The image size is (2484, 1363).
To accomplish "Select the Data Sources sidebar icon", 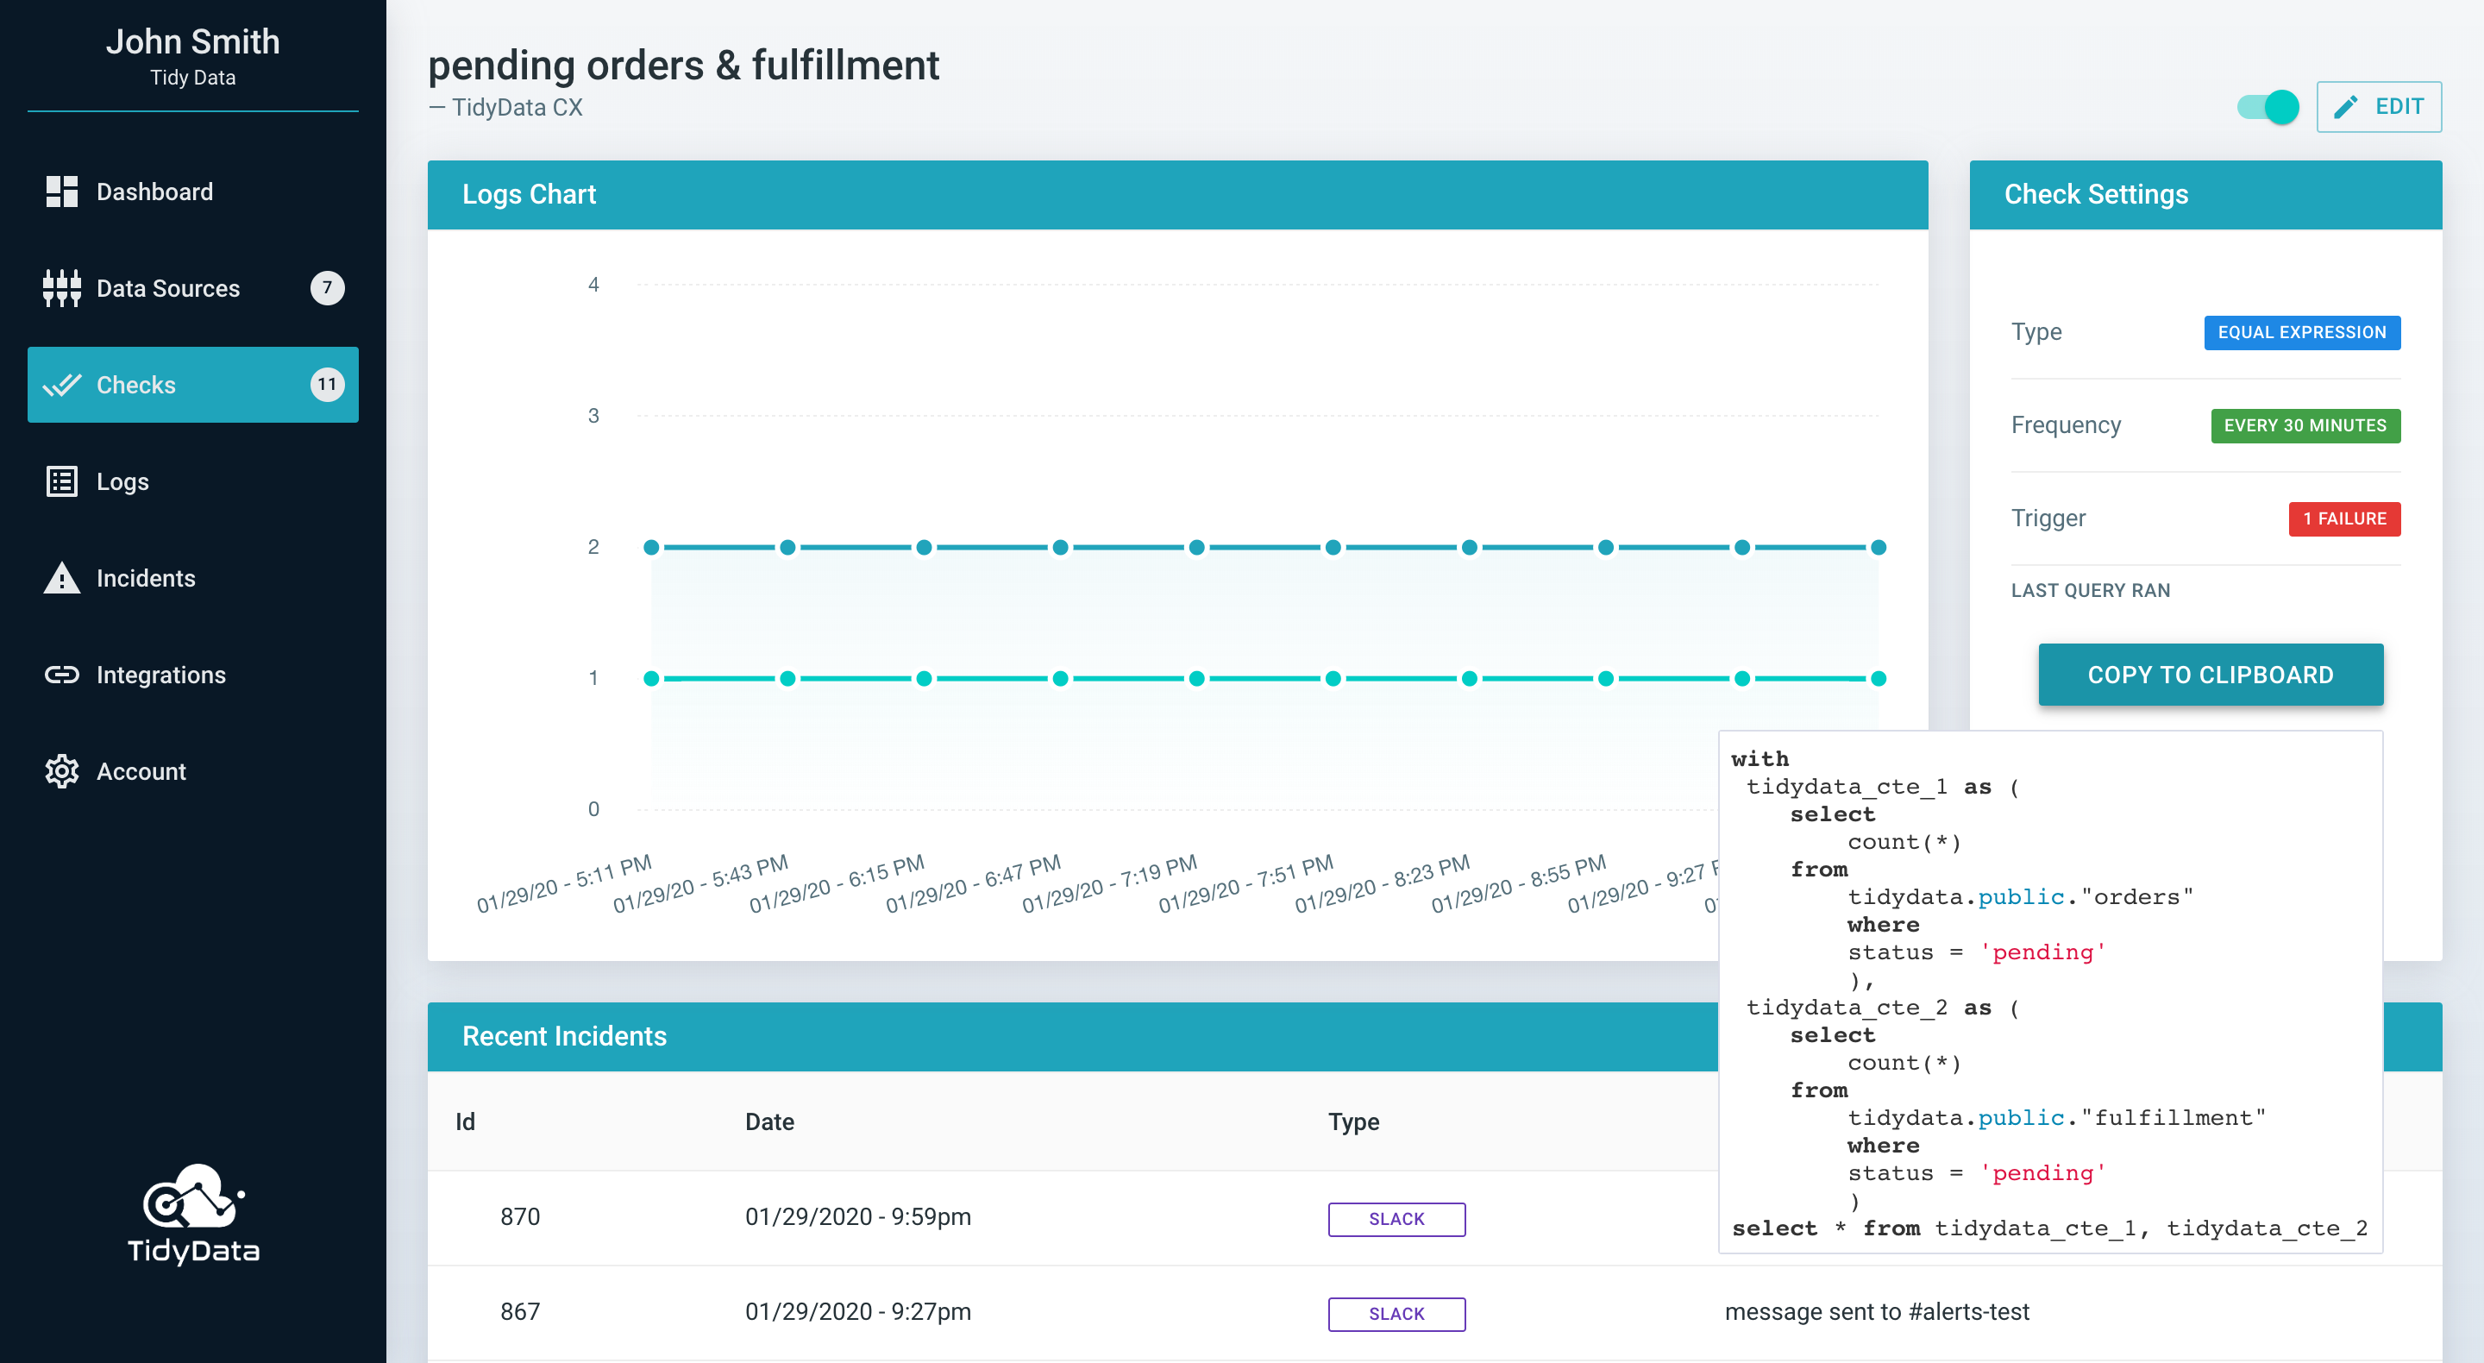I will point(62,287).
